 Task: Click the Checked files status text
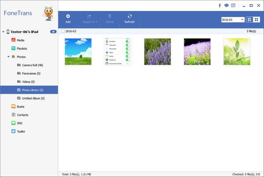(246, 174)
